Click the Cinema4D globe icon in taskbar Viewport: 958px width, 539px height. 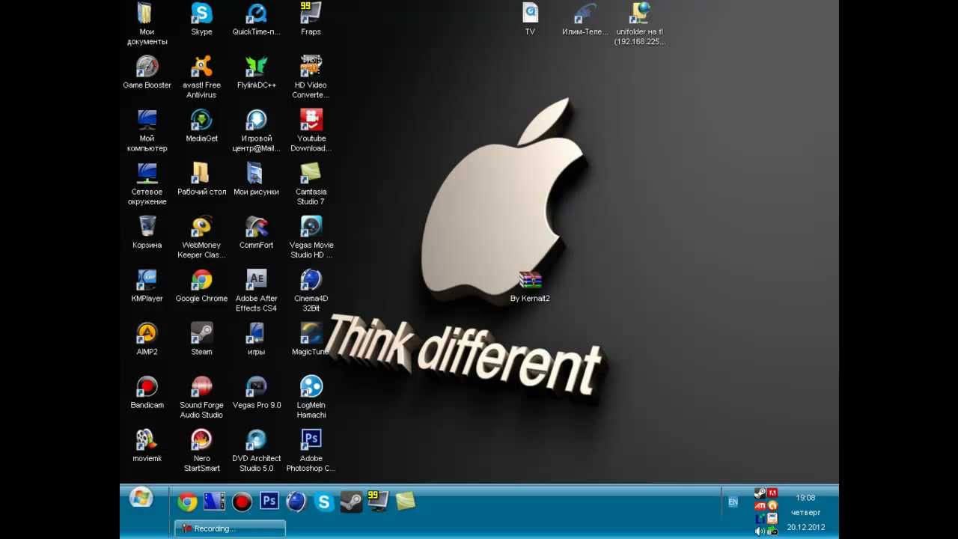tap(296, 502)
